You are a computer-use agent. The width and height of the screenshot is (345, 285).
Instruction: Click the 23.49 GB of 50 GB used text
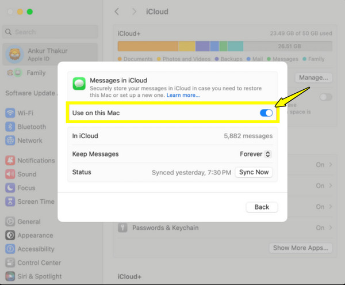[x=301, y=33]
